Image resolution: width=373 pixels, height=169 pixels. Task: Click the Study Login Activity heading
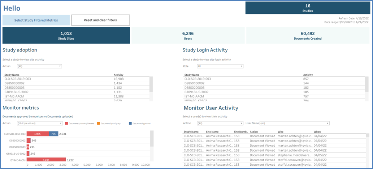point(205,50)
